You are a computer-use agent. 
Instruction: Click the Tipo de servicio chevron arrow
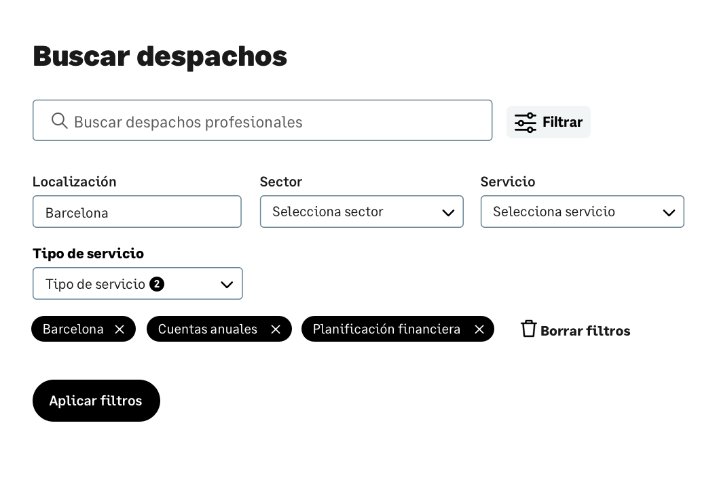227,284
